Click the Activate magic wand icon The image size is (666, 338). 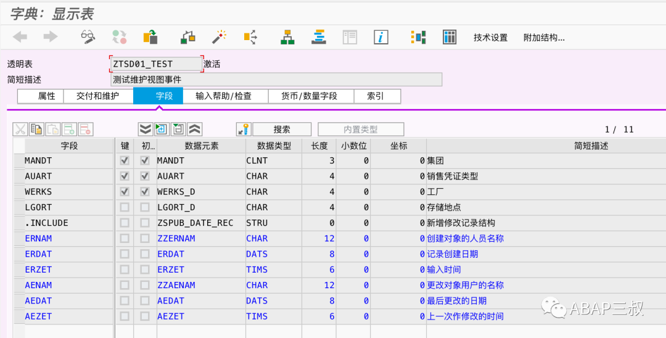219,37
